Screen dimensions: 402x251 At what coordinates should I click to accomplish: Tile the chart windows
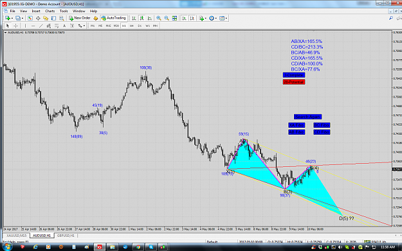[174, 18]
